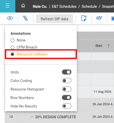Image resolution: width=114 pixels, height=123 pixels.
Task: Enable the Resource Histogram toggle
Action: coord(67,89)
